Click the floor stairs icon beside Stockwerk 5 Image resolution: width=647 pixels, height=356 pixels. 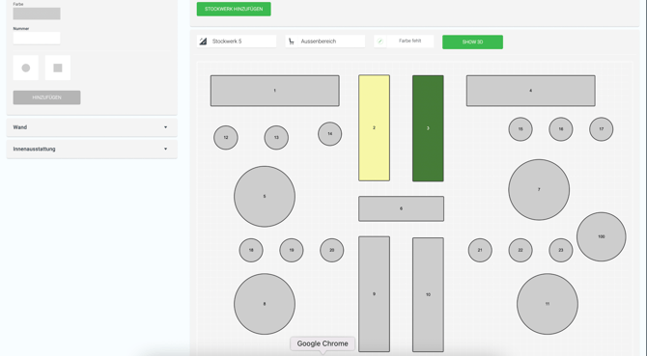coord(203,41)
